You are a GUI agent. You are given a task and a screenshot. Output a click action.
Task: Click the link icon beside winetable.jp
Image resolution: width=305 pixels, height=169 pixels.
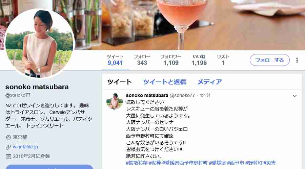pyautogui.click(x=8, y=147)
